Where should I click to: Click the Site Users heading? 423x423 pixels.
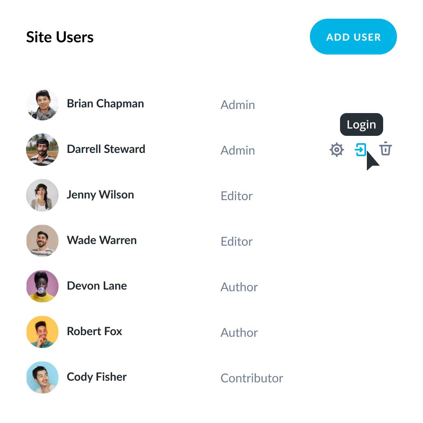point(60,37)
